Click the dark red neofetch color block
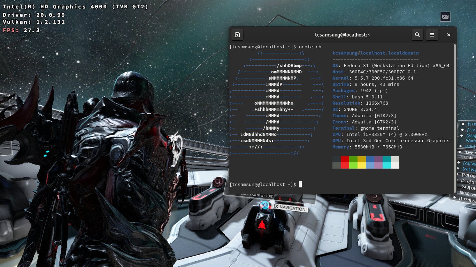This screenshot has height=267, width=476. tap(345, 159)
